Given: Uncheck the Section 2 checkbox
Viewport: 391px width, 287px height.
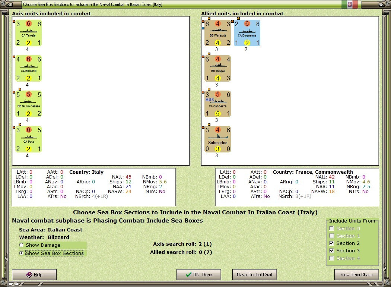Looking at the screenshot, I should tap(332, 243).
